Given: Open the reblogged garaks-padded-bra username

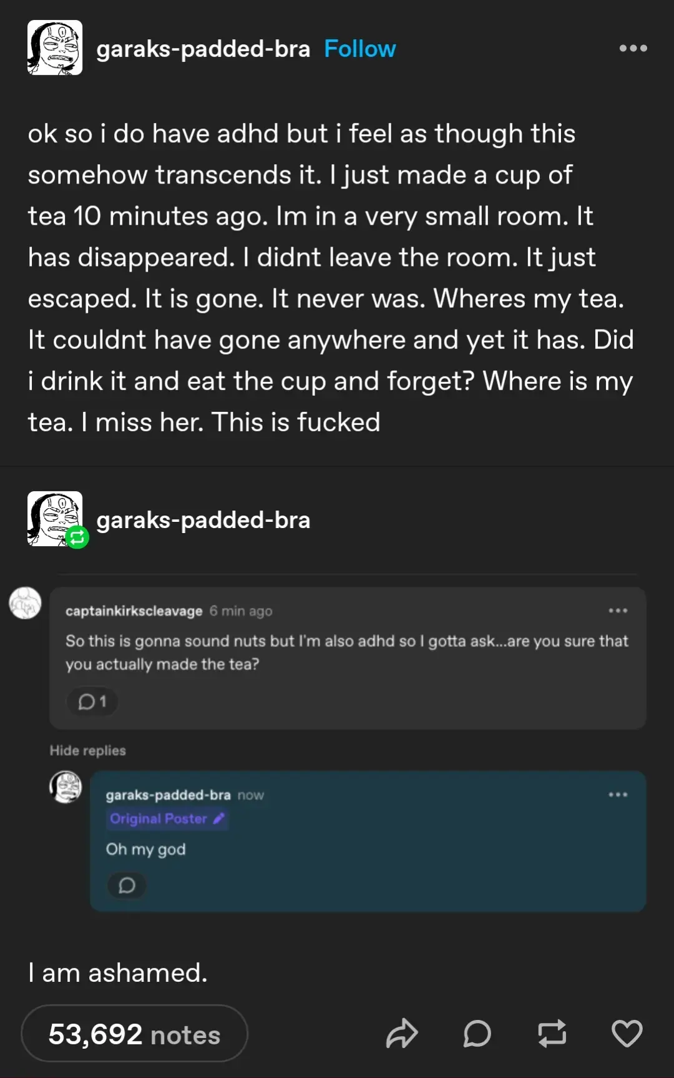Looking at the screenshot, I should click(203, 520).
